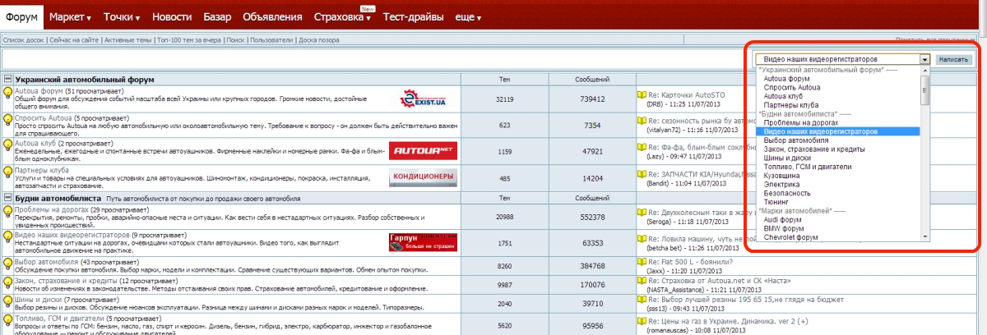
Task: Click the lightbulb icon beside Проблемы на дорогах
Action: pos(8,212)
